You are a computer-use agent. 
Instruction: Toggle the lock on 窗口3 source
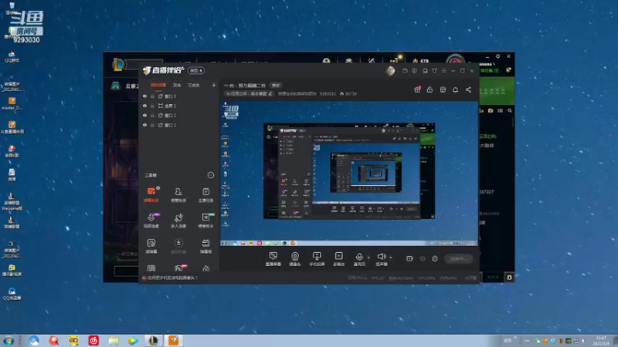coord(152,96)
